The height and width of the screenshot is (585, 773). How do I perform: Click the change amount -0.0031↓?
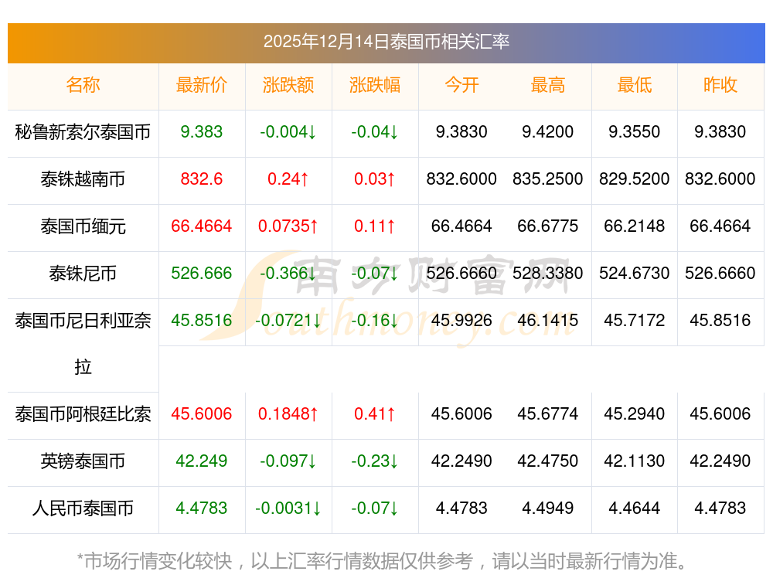coord(288,508)
